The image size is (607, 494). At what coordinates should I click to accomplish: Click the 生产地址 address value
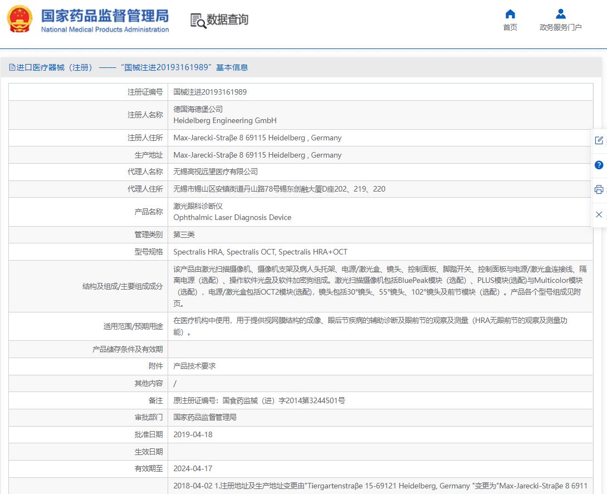tap(257, 155)
